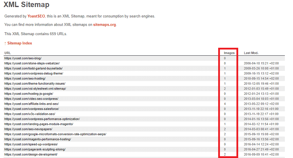Select the date 2010-09-15 14:54 +02:00
This screenshot has height=158, width=293.
(x=261, y=78)
